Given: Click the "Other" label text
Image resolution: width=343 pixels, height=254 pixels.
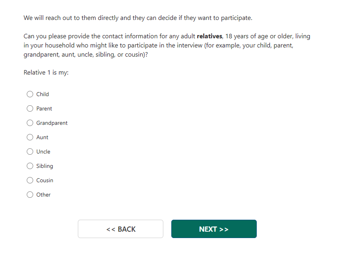Looking at the screenshot, I should click(44, 195).
